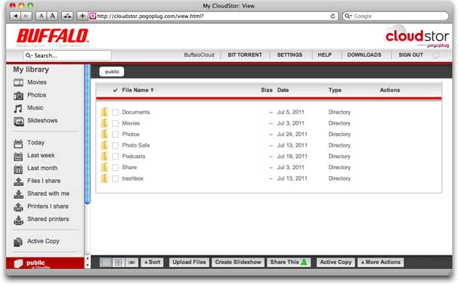The width and height of the screenshot is (458, 285).
Task: Open Slideshows icon in sidebar
Action: click(x=18, y=121)
